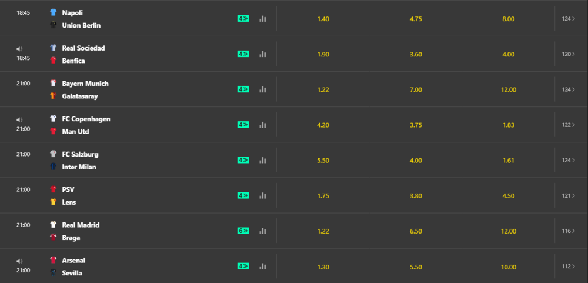Open the Bayern Munich team name link

[85, 84]
